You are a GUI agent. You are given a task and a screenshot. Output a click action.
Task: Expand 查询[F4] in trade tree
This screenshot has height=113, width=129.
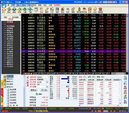point(10,87)
